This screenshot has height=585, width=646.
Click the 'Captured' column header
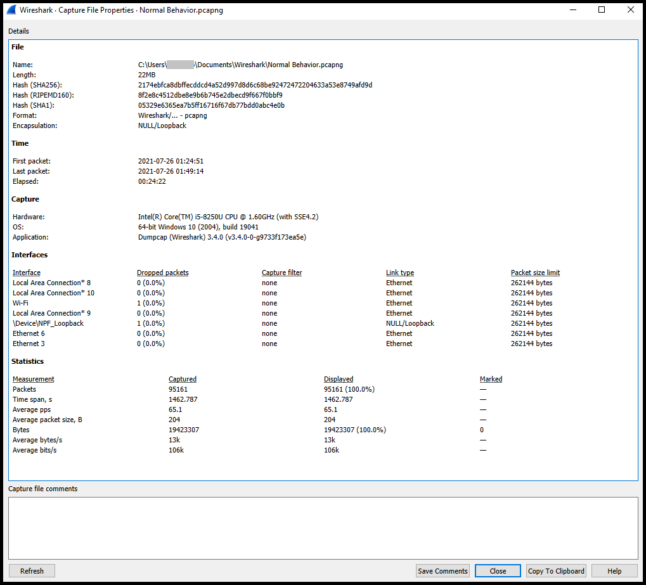[183, 379]
